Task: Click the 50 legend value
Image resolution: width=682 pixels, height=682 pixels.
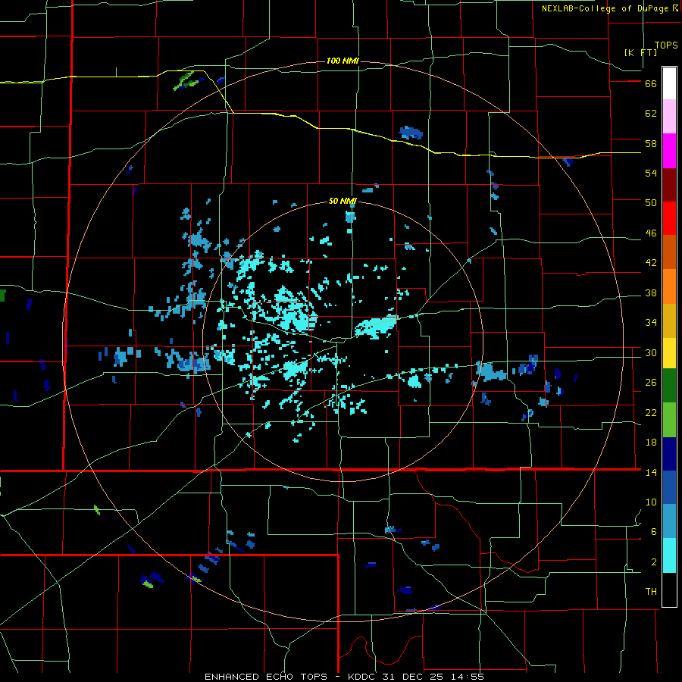Action: tap(651, 203)
